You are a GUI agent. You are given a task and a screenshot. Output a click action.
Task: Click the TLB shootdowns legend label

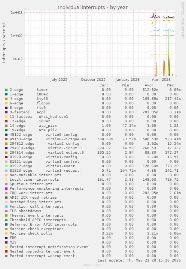pos(25,211)
